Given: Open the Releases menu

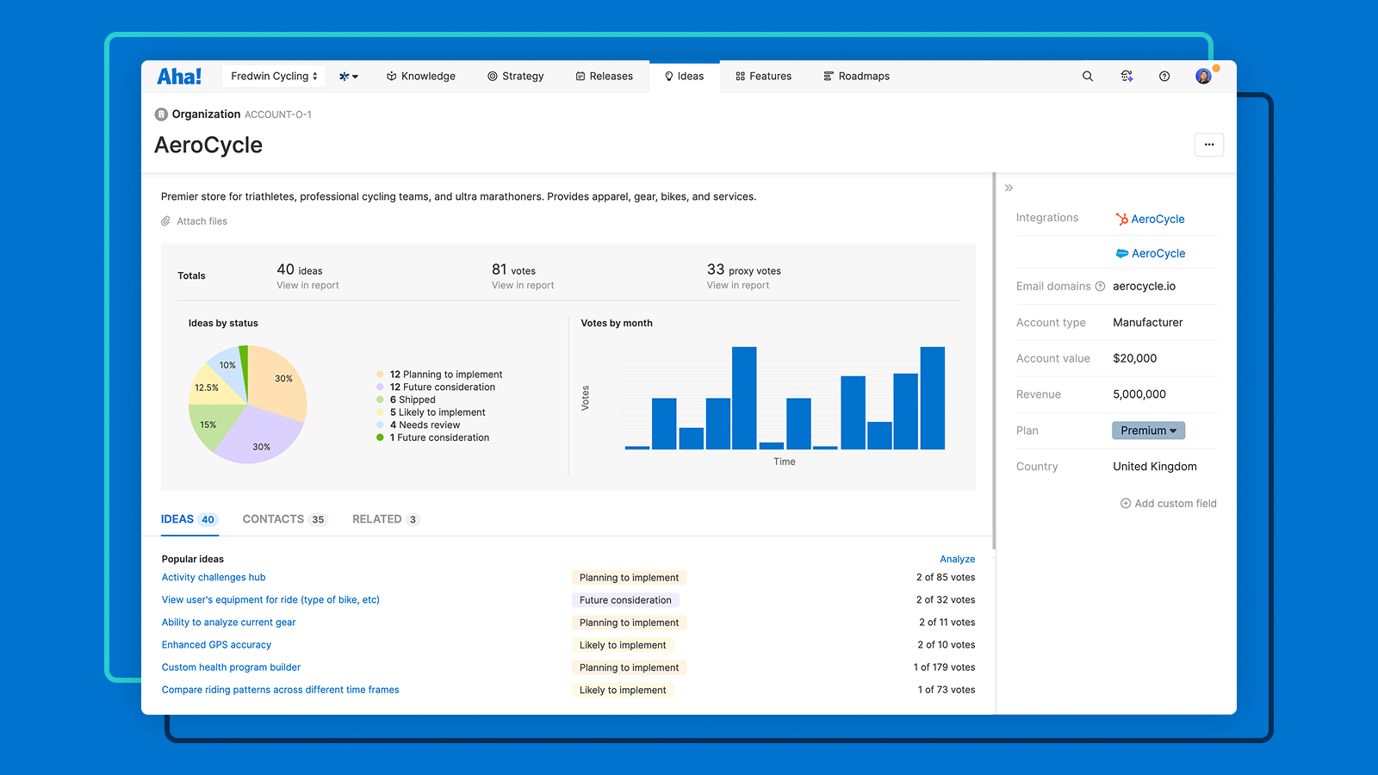Looking at the screenshot, I should click(605, 76).
